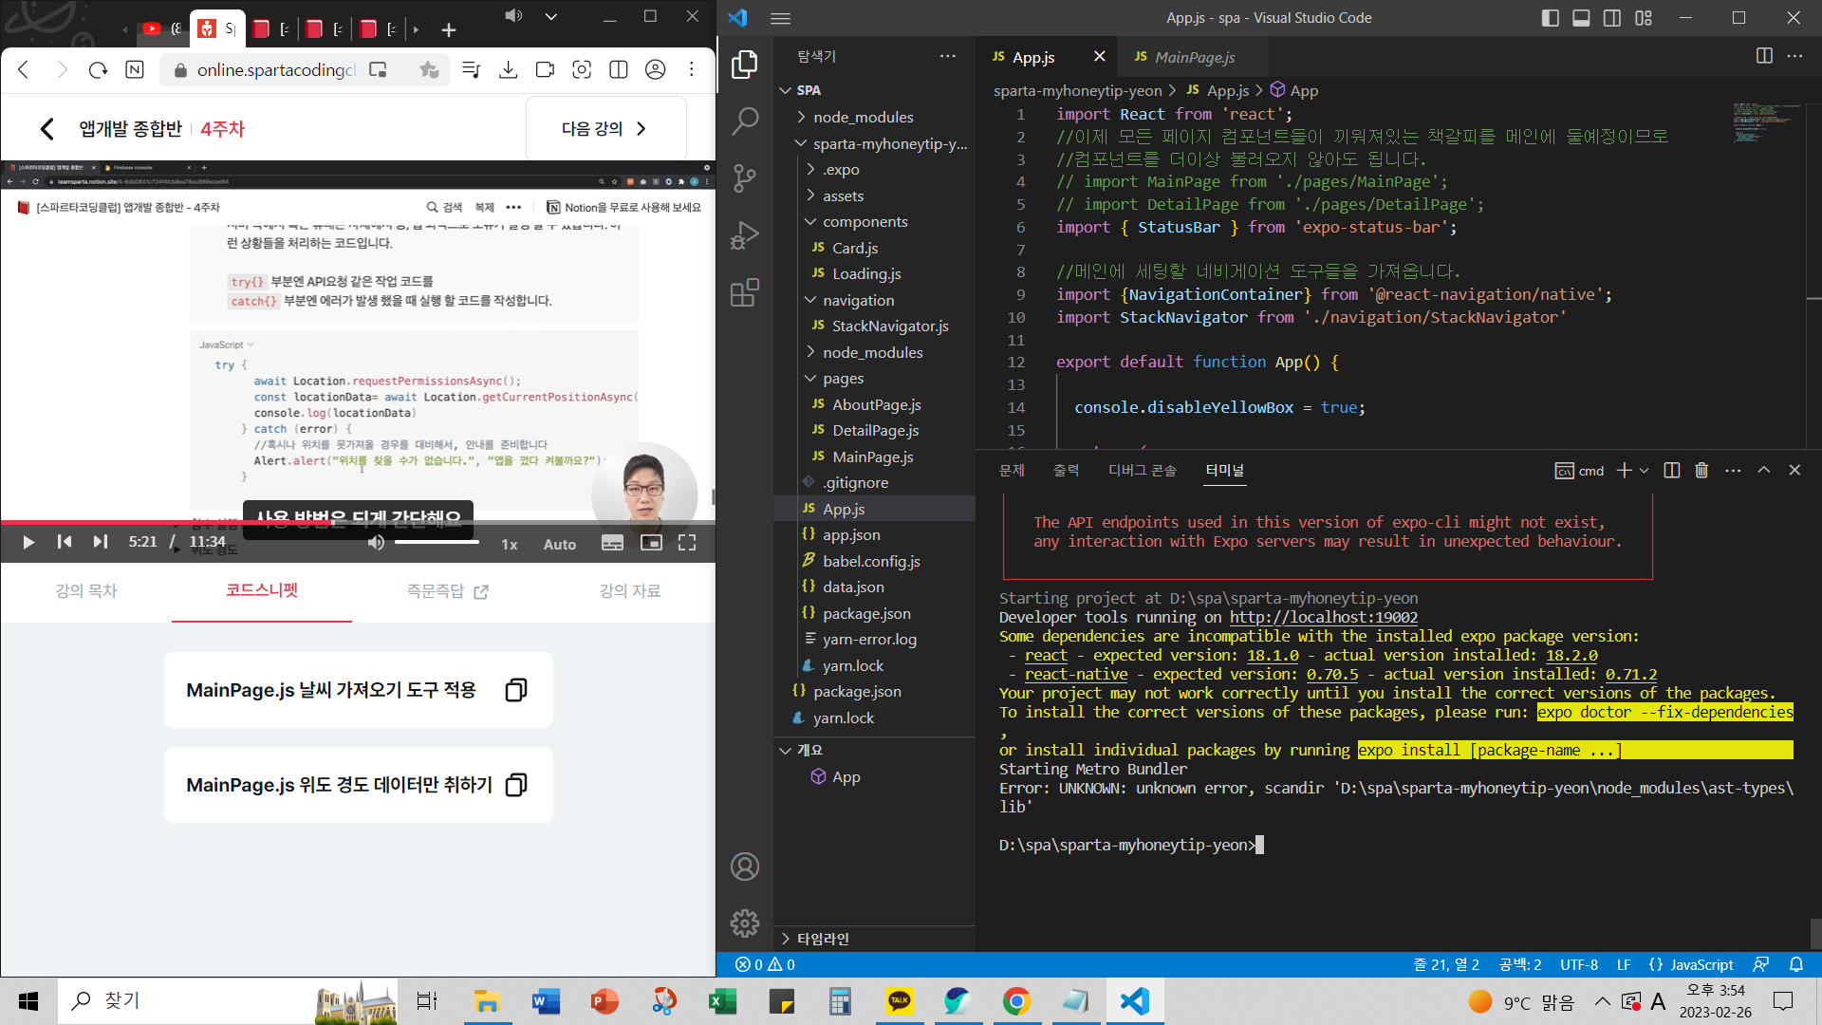Viewport: 1822px width, 1025px height.
Task: Split the terminal panel
Action: coord(1672,471)
